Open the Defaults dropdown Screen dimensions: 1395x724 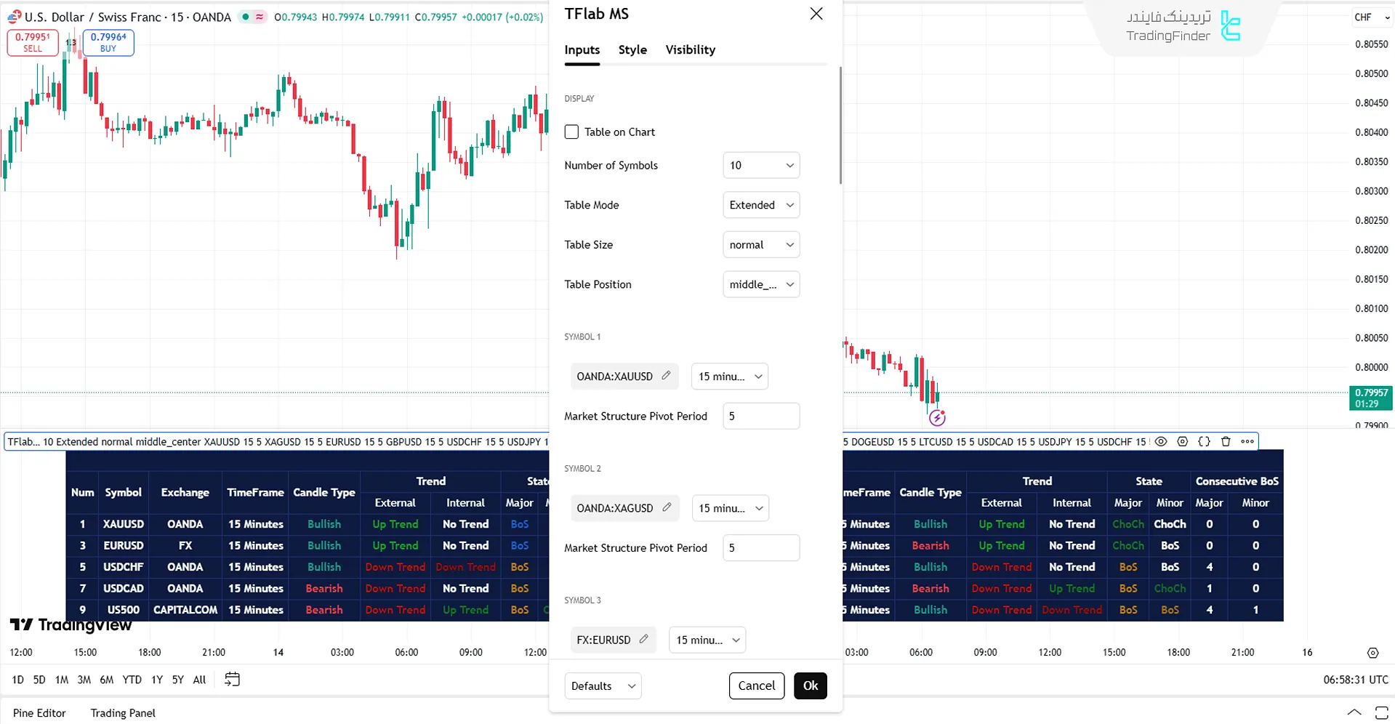pyautogui.click(x=602, y=685)
